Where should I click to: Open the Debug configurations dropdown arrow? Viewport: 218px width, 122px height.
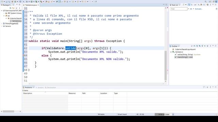[x=29, y=1]
